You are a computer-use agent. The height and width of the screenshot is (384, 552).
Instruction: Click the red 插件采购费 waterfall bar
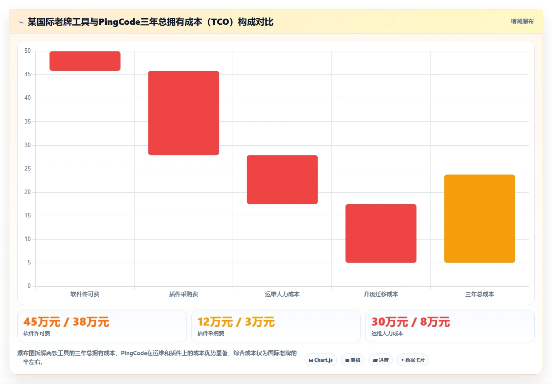183,113
